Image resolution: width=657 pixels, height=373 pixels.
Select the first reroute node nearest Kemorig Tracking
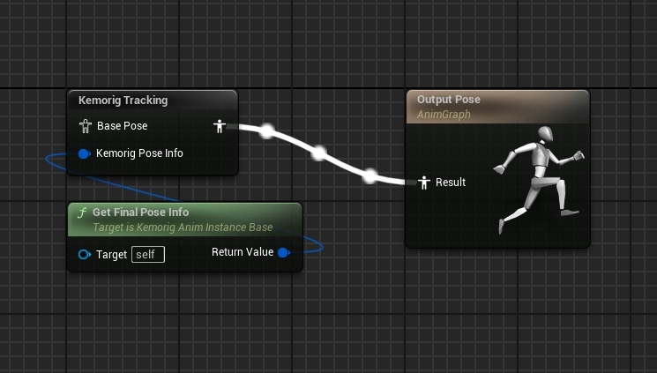266,131
